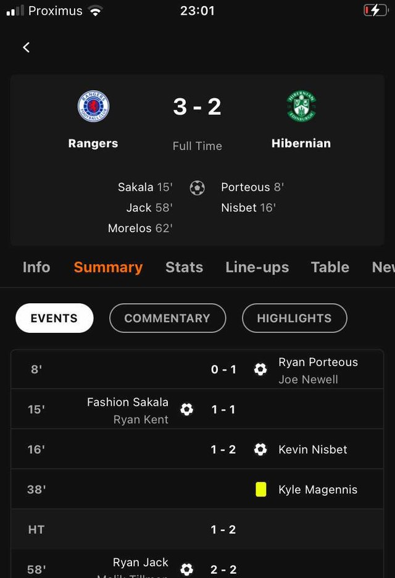
Task: Tap goal ball icon beside Fashion Sakala
Action: (186, 409)
